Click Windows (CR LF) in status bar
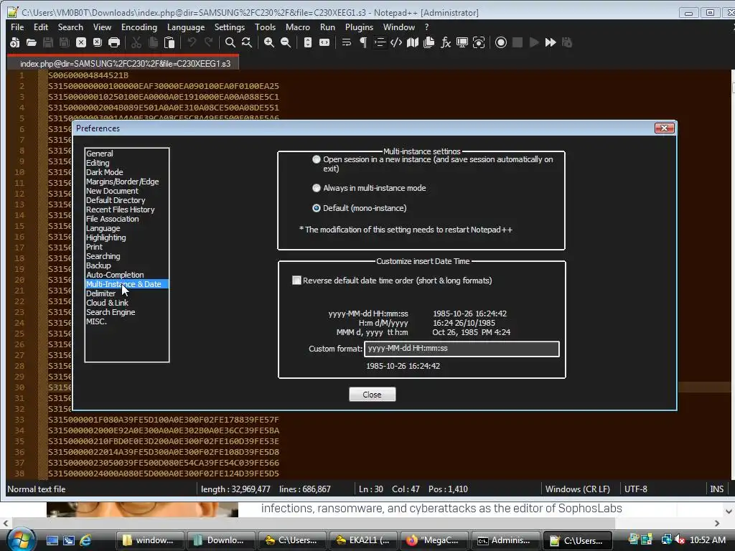 [x=578, y=489]
